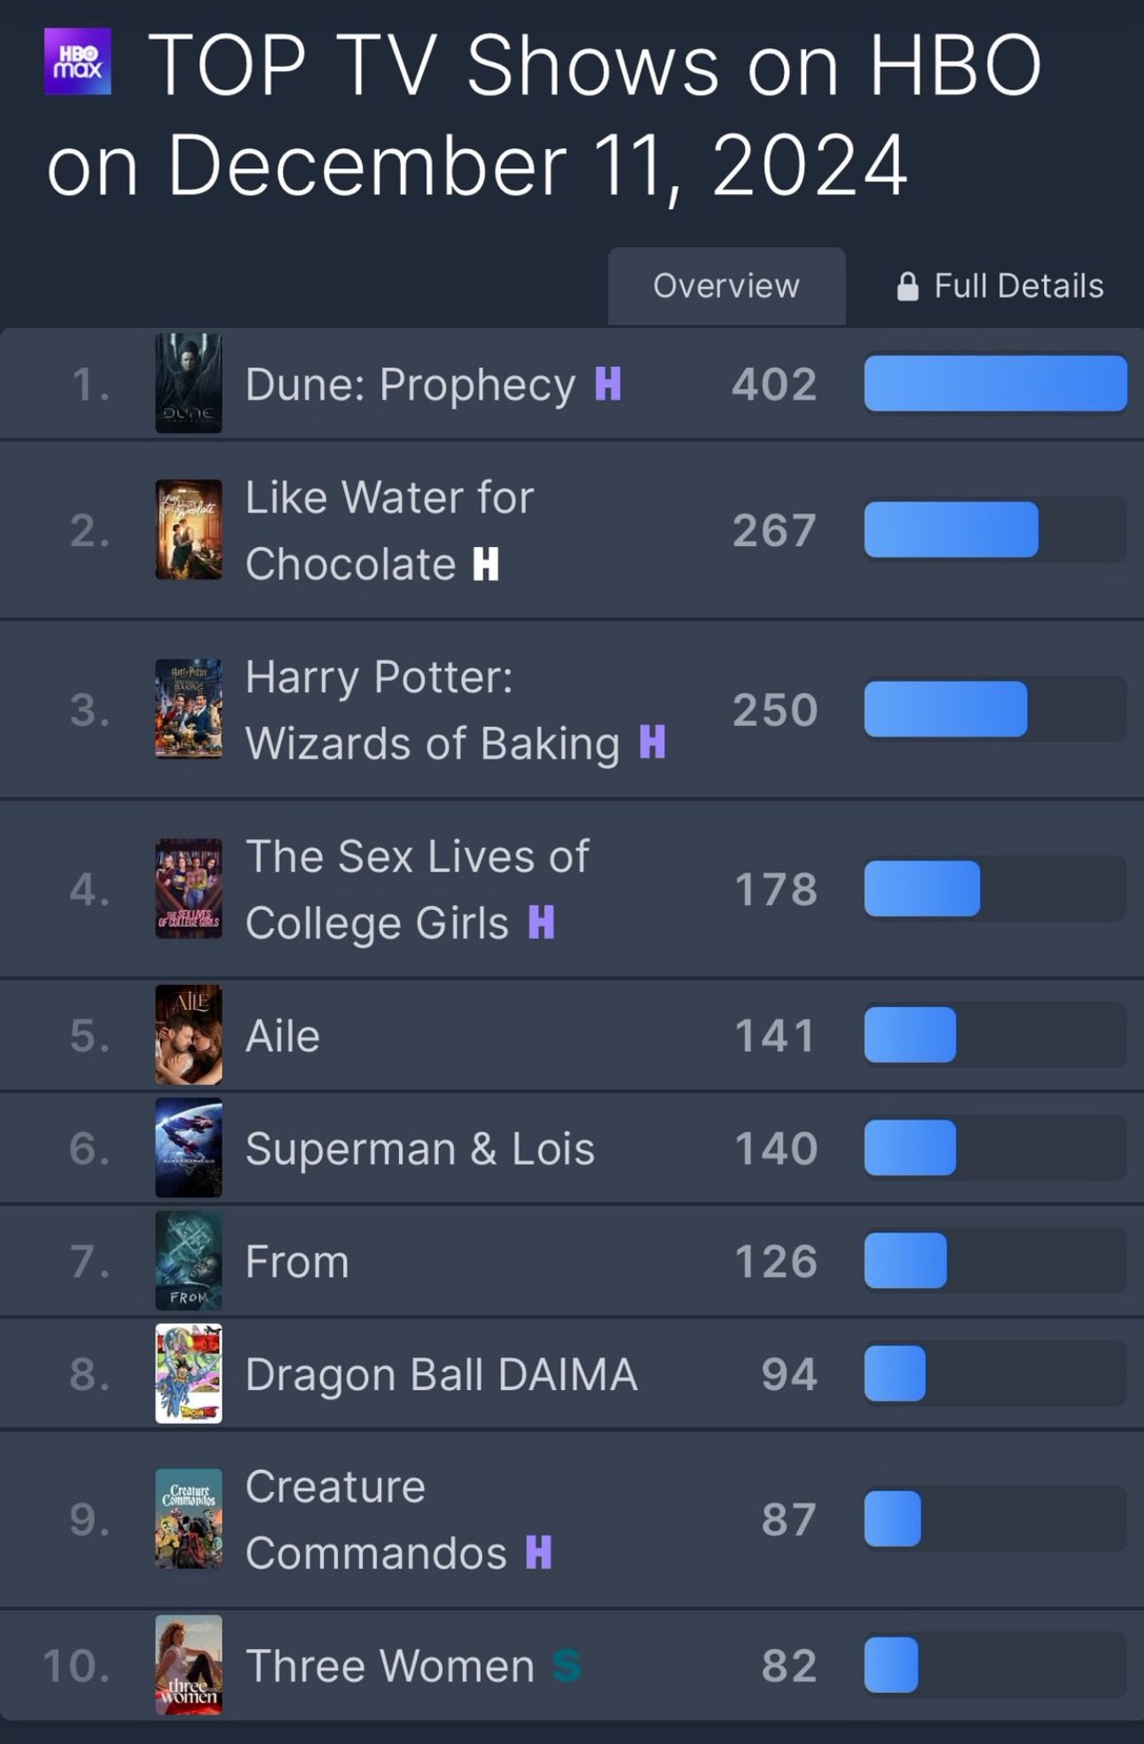This screenshot has height=1744, width=1144.
Task: Click the Aile poster thumbnail
Action: pos(189,1035)
